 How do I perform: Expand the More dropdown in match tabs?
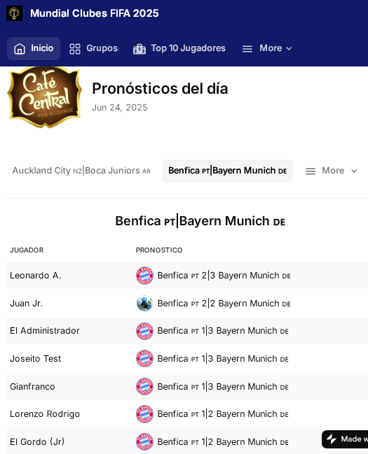click(x=331, y=171)
